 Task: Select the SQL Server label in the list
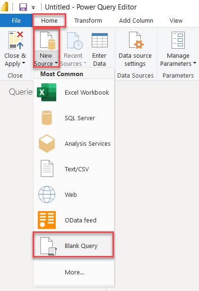pyautogui.click(x=80, y=118)
